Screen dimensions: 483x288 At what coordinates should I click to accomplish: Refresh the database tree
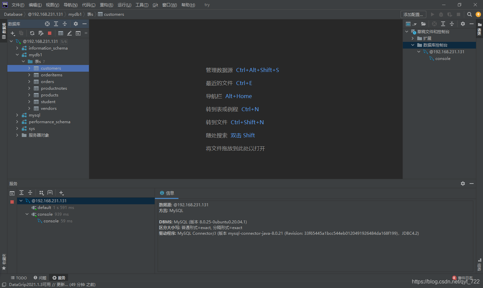(32, 33)
